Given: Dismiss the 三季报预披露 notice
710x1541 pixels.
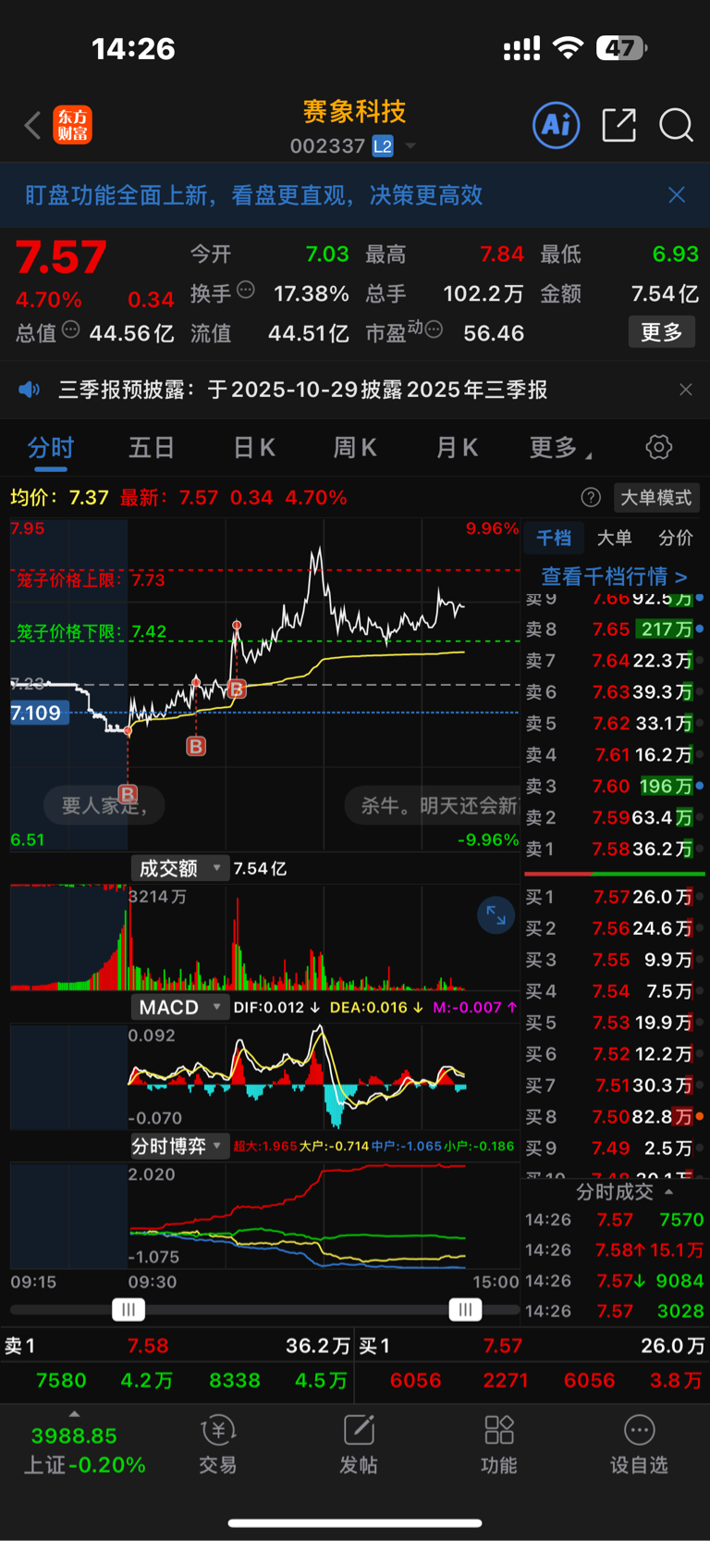Looking at the screenshot, I should point(685,390).
